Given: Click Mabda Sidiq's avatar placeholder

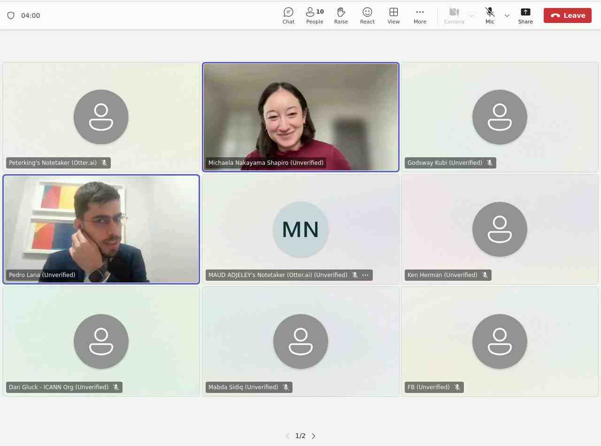Looking at the screenshot, I should 300,341.
